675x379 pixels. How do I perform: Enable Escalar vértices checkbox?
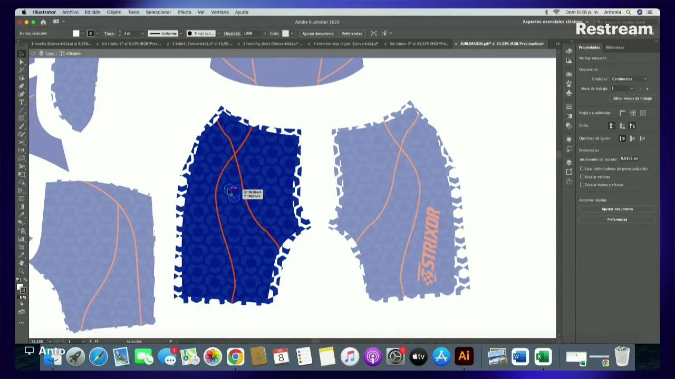pyautogui.click(x=582, y=177)
